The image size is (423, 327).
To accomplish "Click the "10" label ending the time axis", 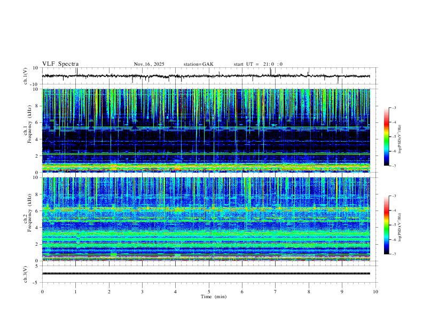I will (375, 292).
